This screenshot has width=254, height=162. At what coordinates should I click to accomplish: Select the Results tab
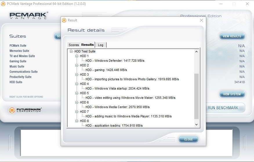pyautogui.click(x=88, y=45)
